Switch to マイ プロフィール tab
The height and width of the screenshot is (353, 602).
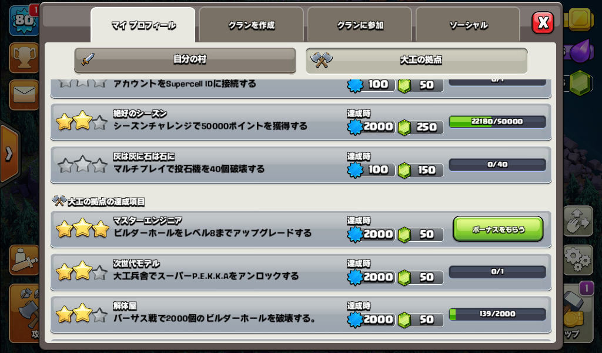pyautogui.click(x=143, y=25)
